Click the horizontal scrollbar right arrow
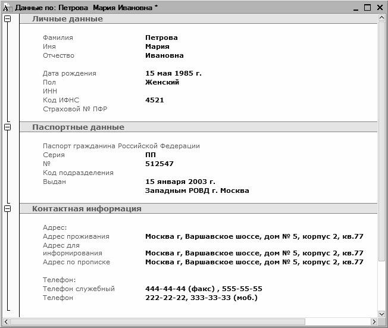Image resolution: width=388 pixels, height=328 pixels. click(x=373, y=323)
